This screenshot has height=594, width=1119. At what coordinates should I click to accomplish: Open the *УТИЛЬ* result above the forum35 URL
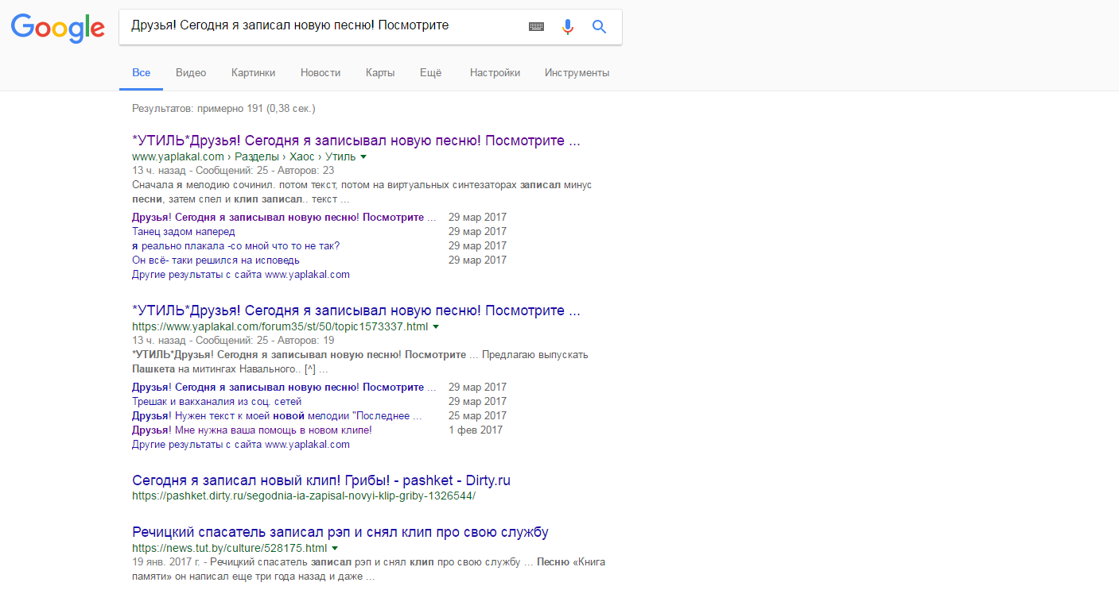coord(356,310)
